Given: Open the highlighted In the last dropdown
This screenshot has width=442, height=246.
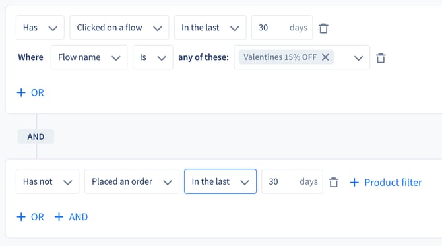Looking at the screenshot, I should click(x=220, y=181).
